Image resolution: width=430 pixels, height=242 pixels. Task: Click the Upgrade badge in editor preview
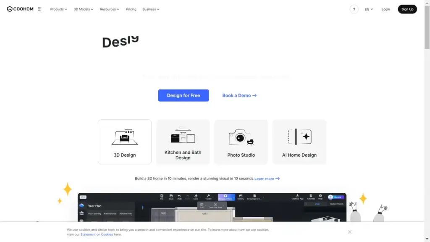(336, 197)
